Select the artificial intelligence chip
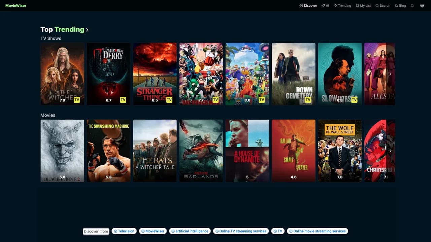This screenshot has width=431, height=242. (190, 231)
